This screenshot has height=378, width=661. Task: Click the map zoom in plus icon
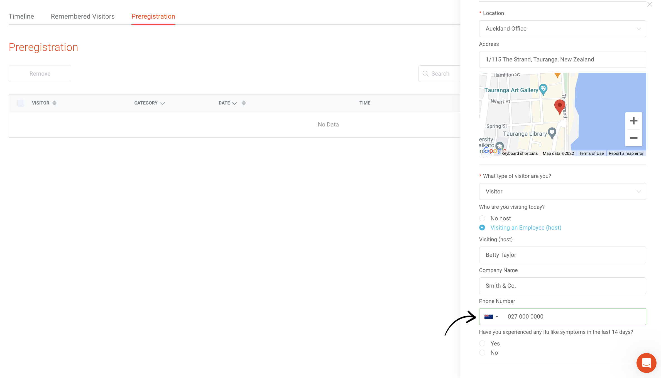pos(633,121)
